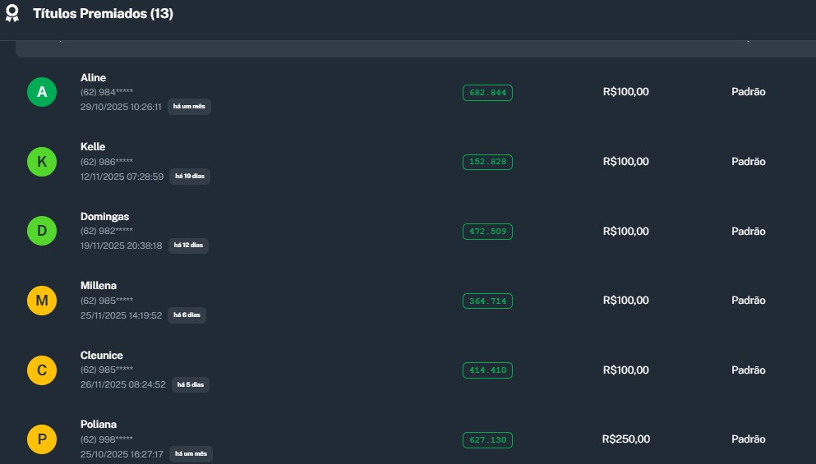Select Kelle's green K avatar
Viewport: 816px width, 464px height.
(x=42, y=162)
